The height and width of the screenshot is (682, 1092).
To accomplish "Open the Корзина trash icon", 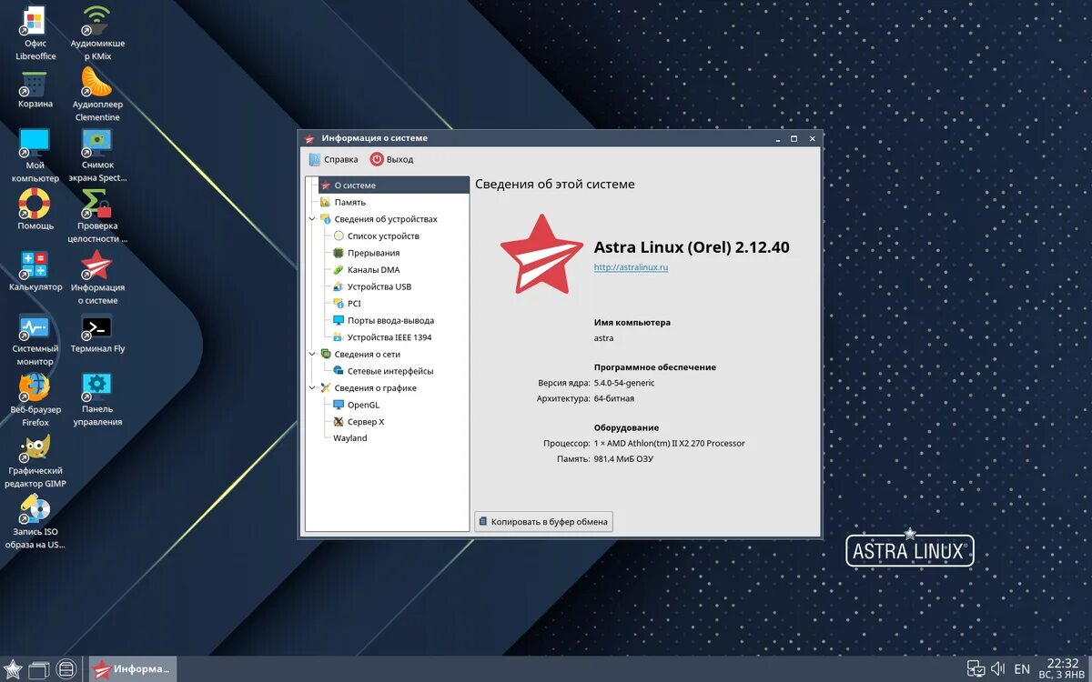I will coord(35,90).
